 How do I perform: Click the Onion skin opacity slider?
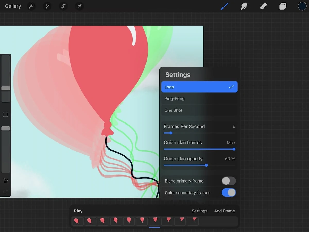pos(200,165)
